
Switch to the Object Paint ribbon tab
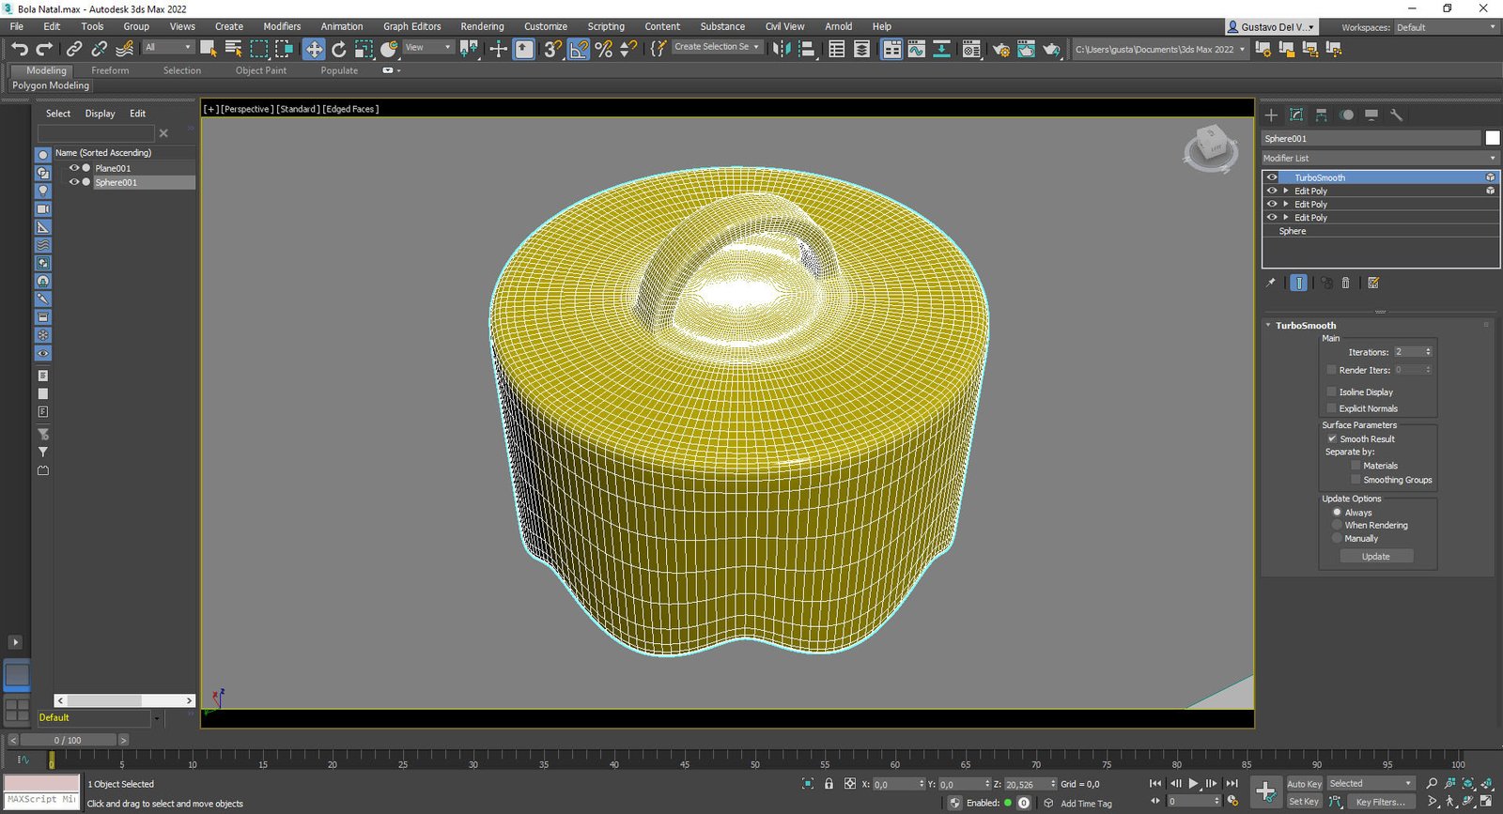[x=261, y=70]
